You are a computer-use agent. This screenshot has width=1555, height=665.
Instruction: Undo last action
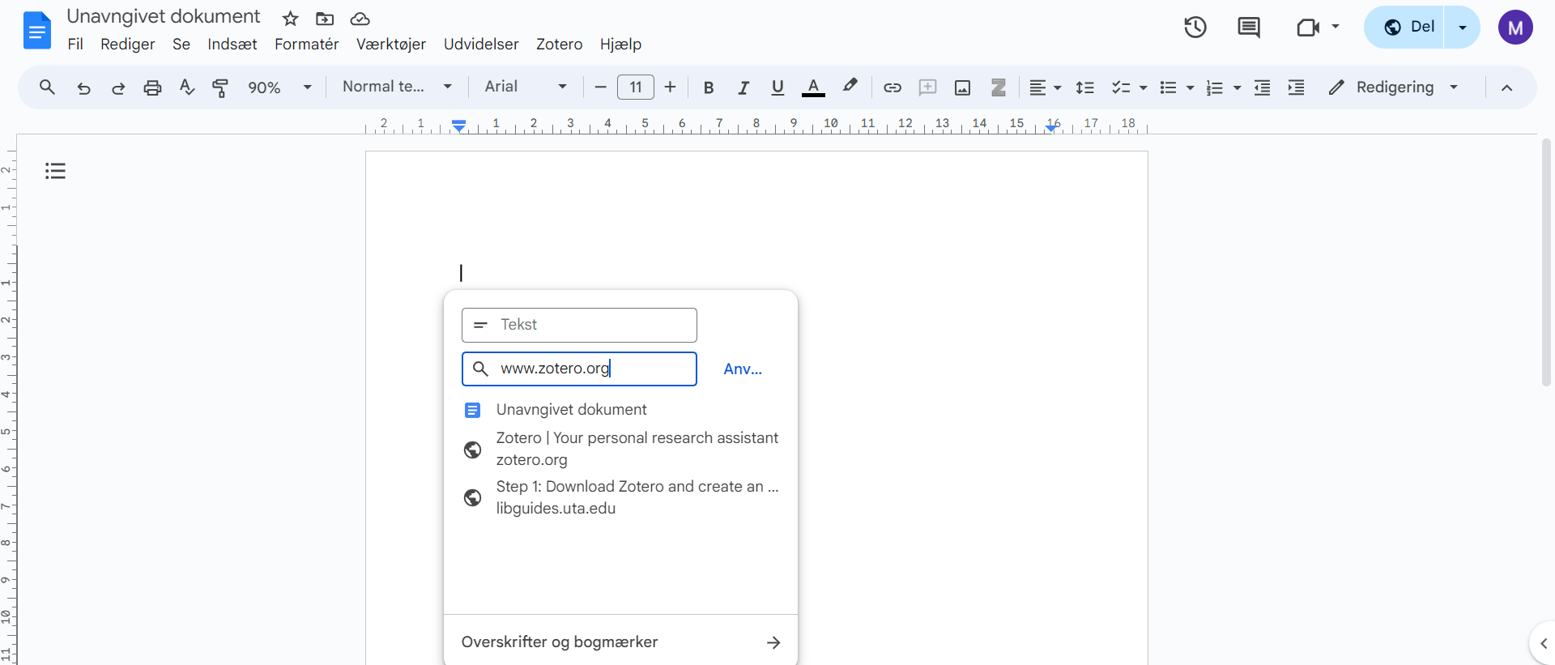(83, 87)
